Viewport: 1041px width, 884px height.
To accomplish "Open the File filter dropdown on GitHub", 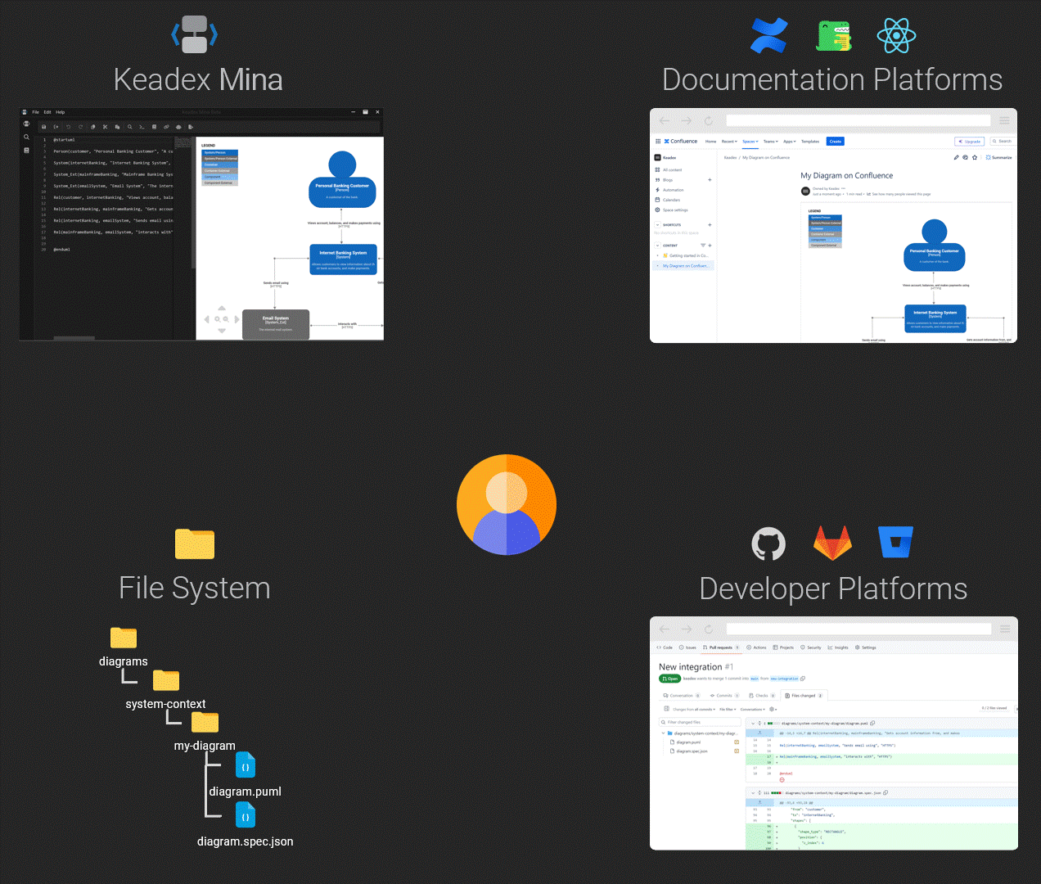I will (728, 710).
